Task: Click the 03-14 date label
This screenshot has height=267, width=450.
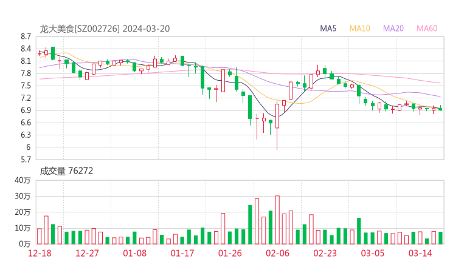Action: [420, 253]
